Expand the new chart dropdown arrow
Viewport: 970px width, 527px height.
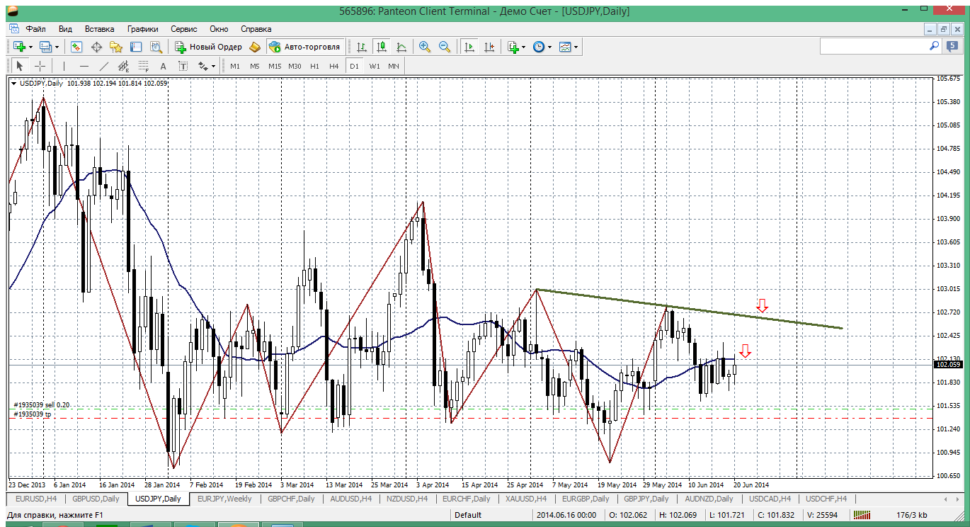coord(30,47)
